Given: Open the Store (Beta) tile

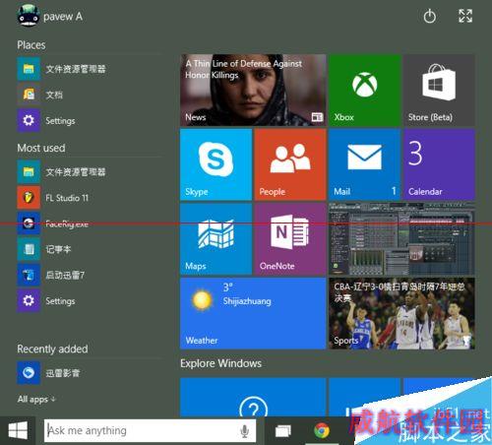Looking at the screenshot, I should coord(439,91).
